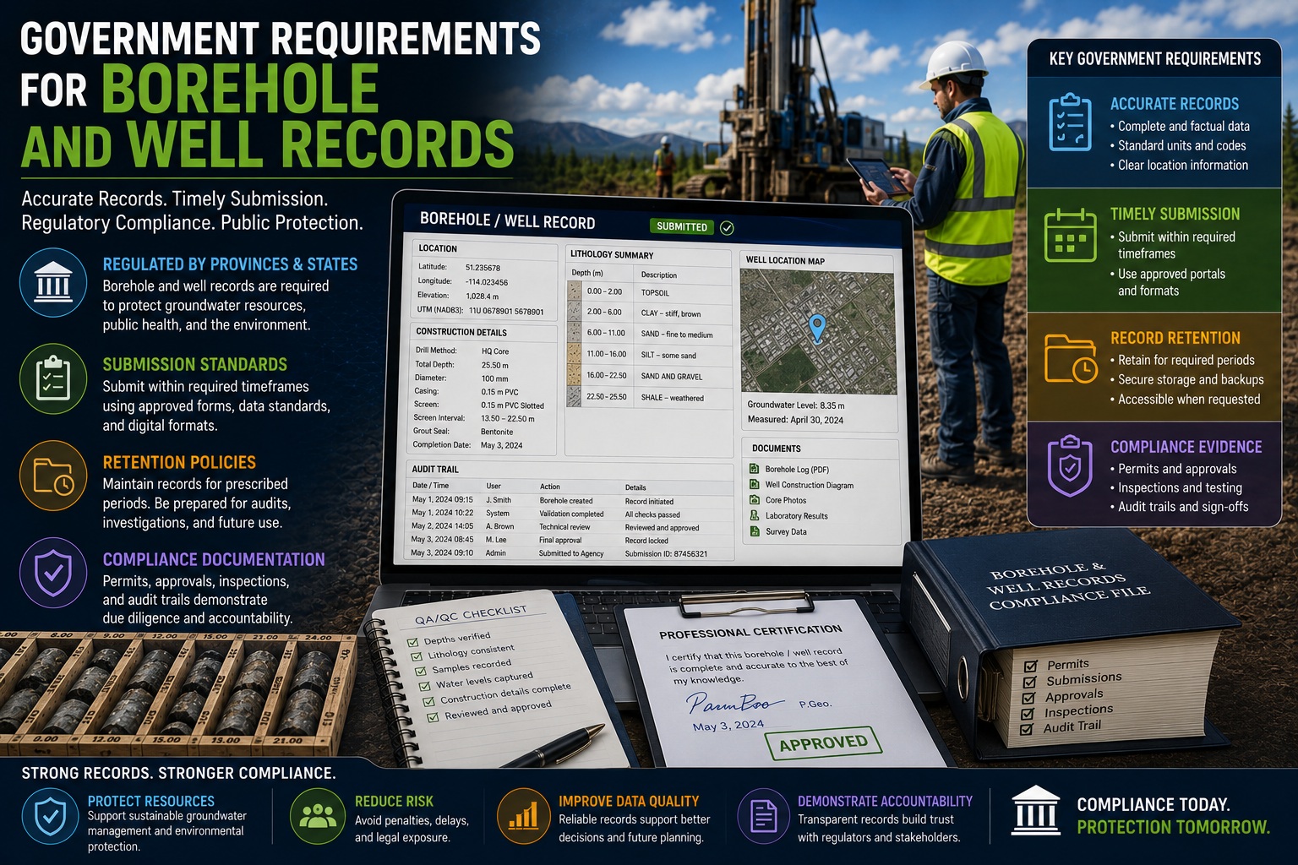Click the CLAY lithology pattern swatch
This screenshot has height=865, width=1298.
[x=574, y=313]
